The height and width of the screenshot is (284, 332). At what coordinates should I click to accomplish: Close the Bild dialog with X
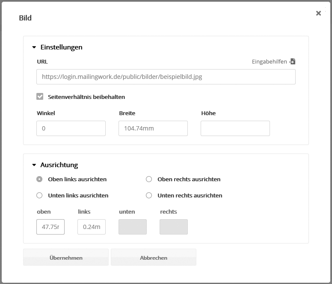pyautogui.click(x=318, y=13)
